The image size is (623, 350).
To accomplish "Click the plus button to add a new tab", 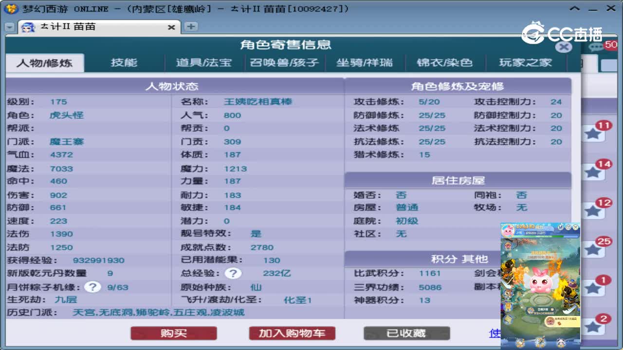I will point(190,27).
